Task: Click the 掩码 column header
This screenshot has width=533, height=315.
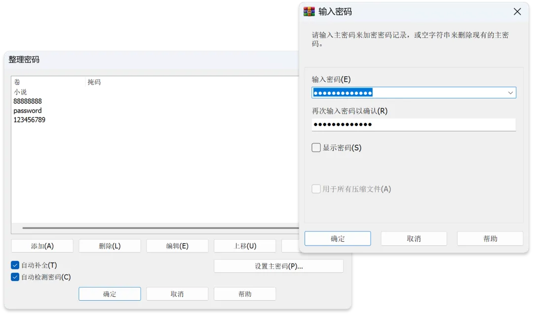Action: click(x=94, y=82)
